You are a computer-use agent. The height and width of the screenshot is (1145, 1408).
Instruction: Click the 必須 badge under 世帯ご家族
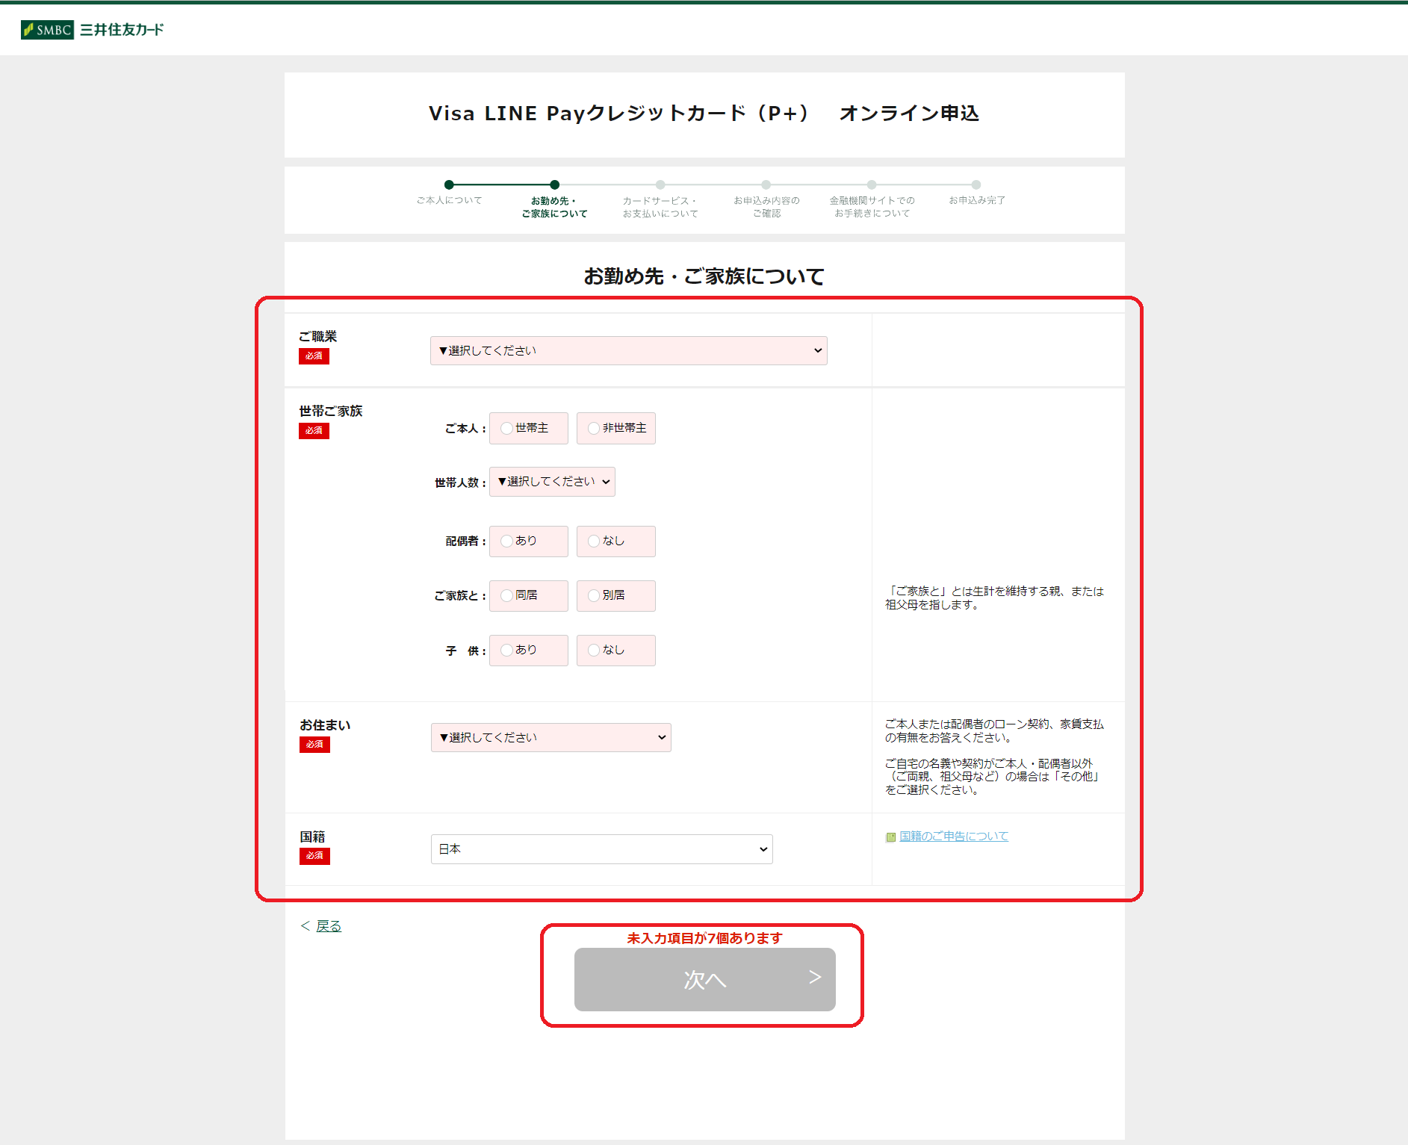[x=314, y=431]
